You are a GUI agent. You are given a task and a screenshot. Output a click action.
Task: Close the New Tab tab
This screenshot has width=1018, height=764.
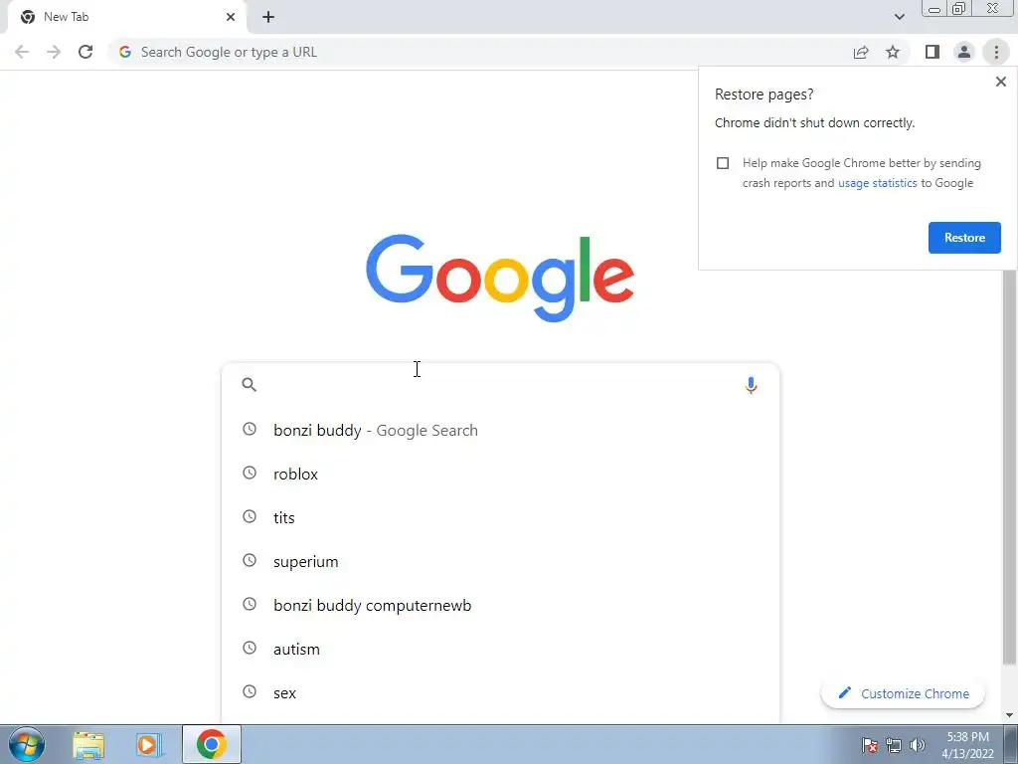click(x=231, y=17)
